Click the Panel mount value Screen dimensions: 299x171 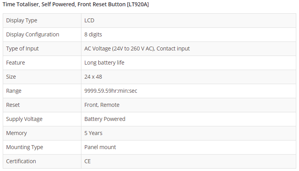pyautogui.click(x=100, y=147)
